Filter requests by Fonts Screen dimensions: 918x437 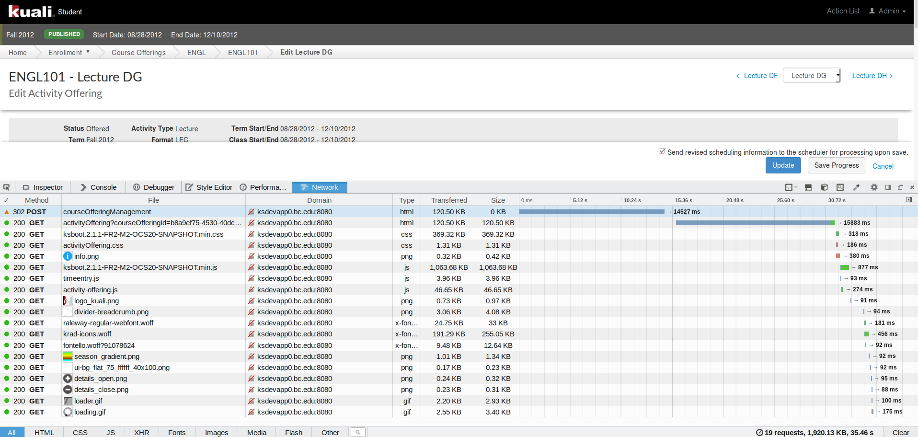[x=177, y=432]
